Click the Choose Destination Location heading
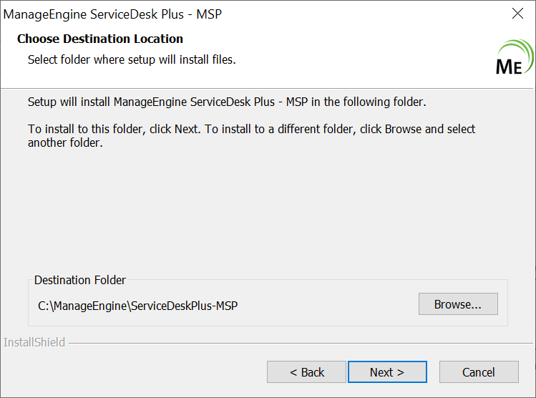The image size is (536, 398). (x=100, y=39)
